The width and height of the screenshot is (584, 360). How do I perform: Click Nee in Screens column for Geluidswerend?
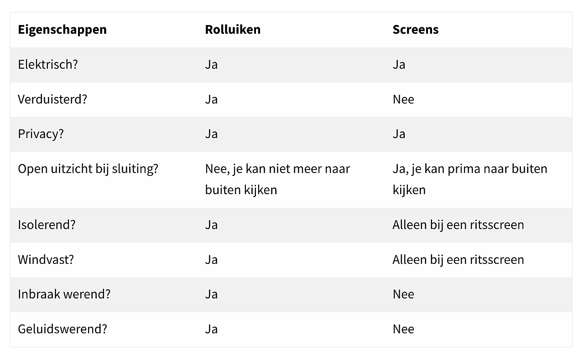pyautogui.click(x=403, y=329)
